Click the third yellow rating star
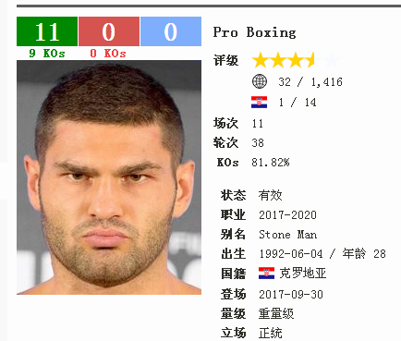The height and width of the screenshot is (341, 401). tap(296, 60)
